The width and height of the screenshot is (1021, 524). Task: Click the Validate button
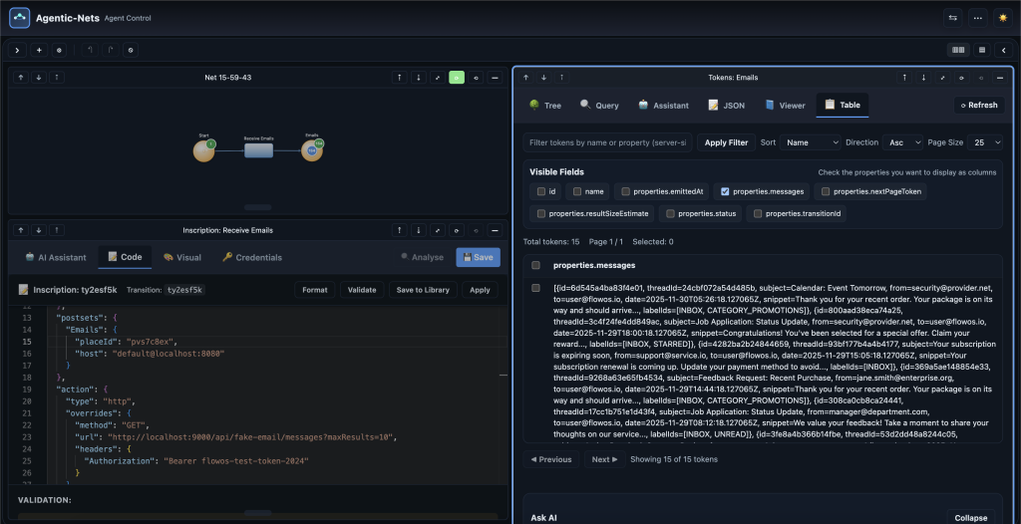[x=361, y=290]
